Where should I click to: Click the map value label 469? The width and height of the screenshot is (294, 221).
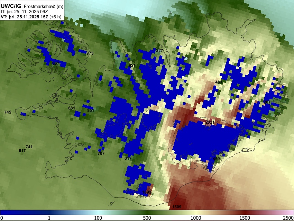(216, 159)
